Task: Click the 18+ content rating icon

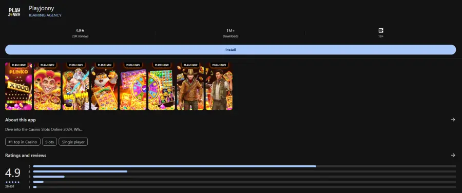Action: pyautogui.click(x=381, y=30)
